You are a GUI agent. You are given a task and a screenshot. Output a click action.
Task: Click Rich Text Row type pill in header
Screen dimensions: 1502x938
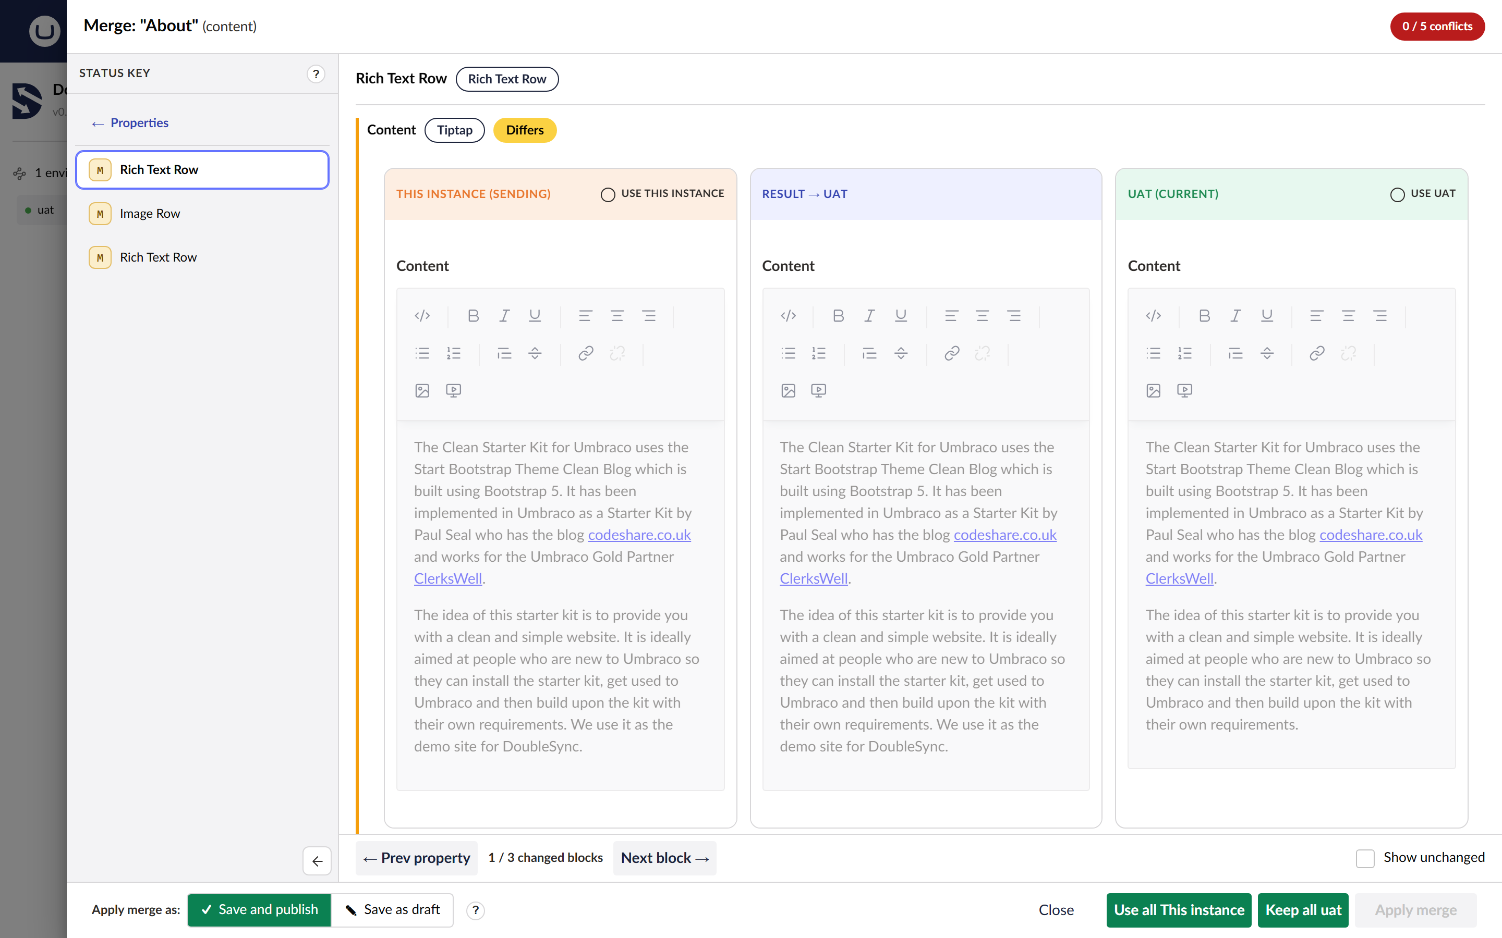[507, 79]
